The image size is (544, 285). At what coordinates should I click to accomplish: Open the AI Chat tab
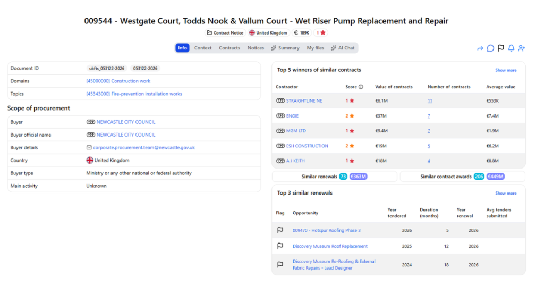pos(343,48)
